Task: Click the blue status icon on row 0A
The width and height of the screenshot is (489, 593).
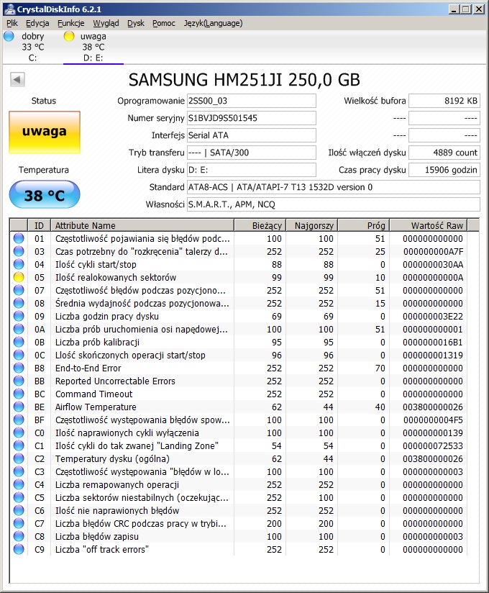Action: (19, 329)
